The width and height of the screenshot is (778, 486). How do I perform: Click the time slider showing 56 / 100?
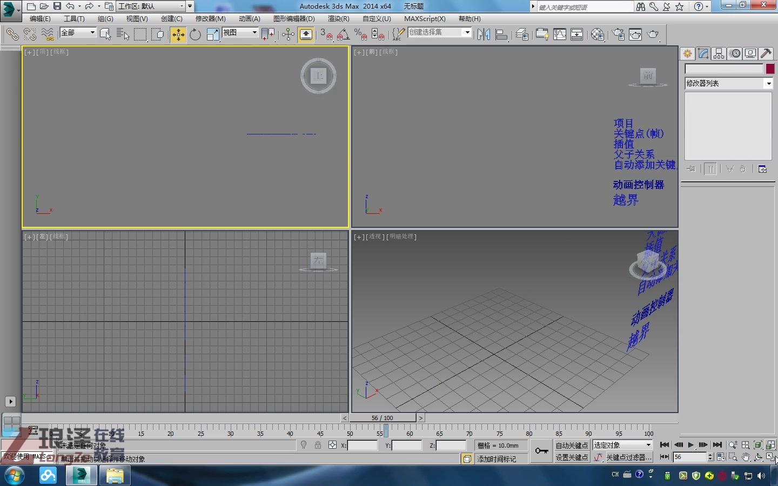(x=383, y=418)
